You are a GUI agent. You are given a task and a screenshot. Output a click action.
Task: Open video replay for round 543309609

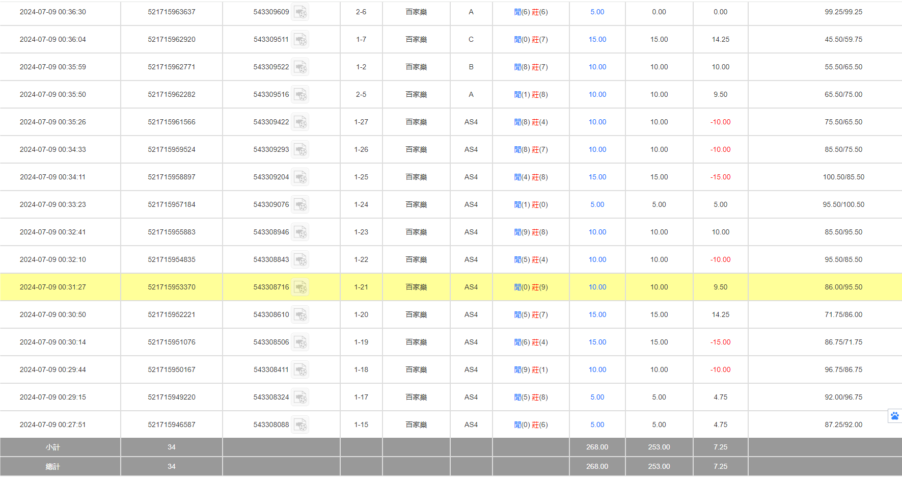point(300,12)
